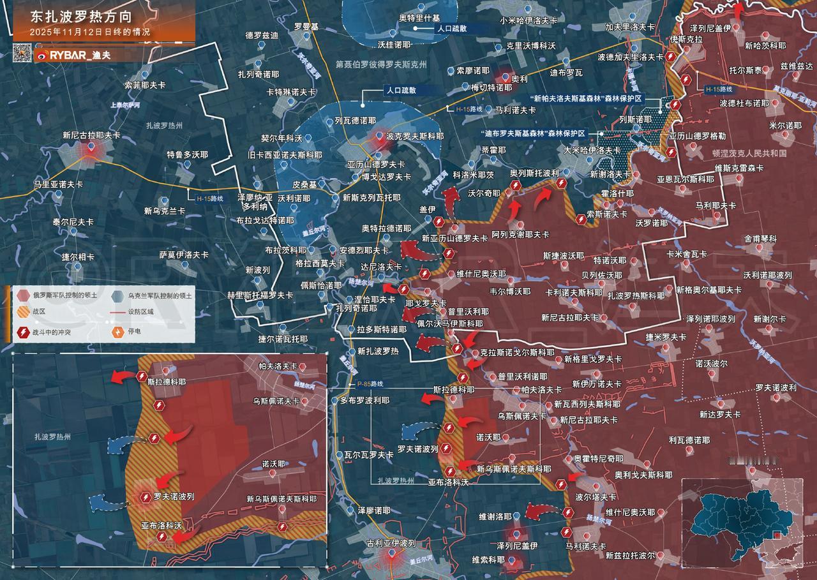Click the Ukrainian-controlled territory blue legend swatch
The image size is (817, 580).
point(119,295)
